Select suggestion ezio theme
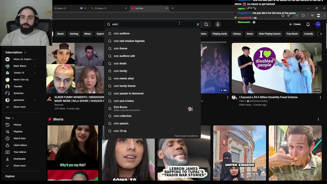This screenshot has width=327, height=184. point(152,49)
